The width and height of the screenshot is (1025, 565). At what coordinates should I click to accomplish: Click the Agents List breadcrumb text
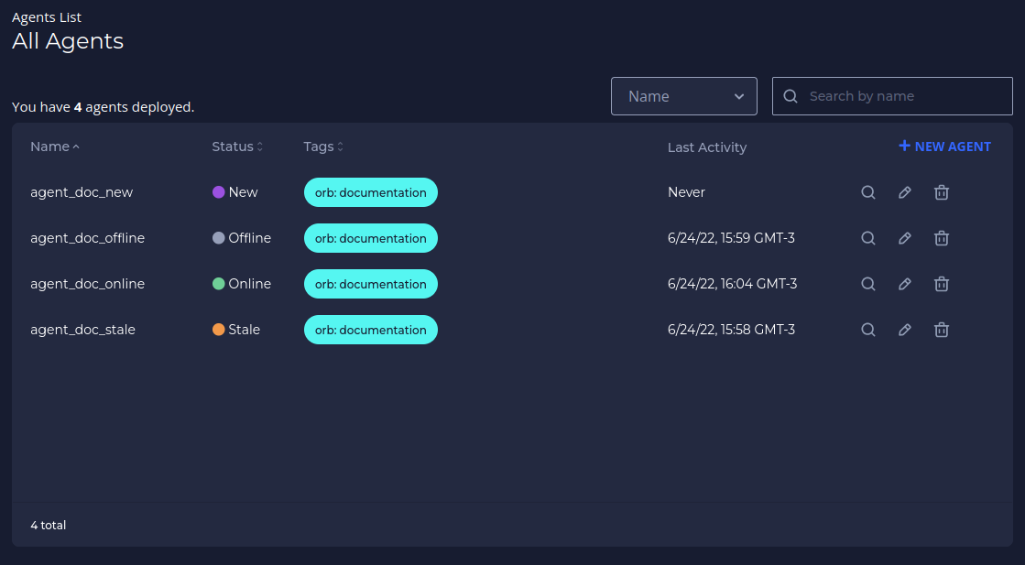47,17
